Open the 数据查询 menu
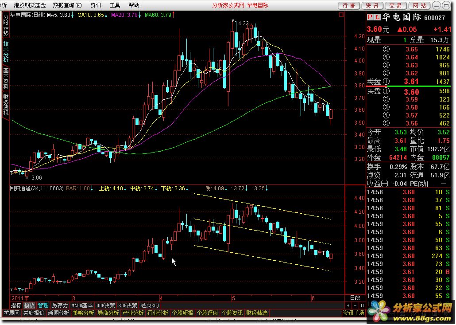This screenshot has height=325, width=456. (x=67, y=5)
